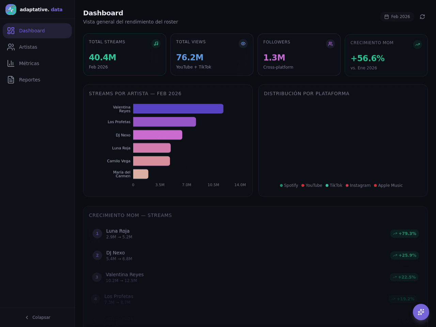Select the DJ Nexo growth row
Viewport: 436px width, 327px height.
click(x=255, y=255)
